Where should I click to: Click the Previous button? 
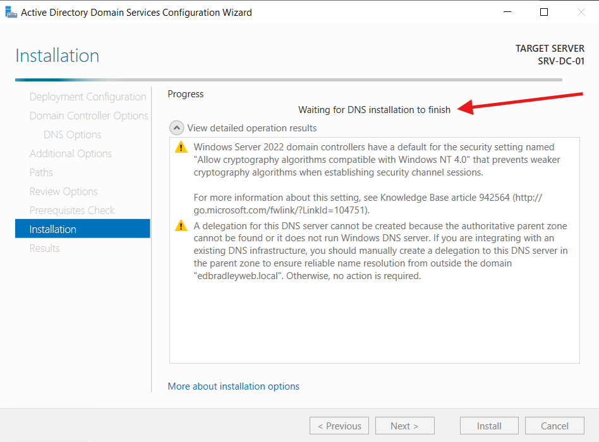[339, 425]
